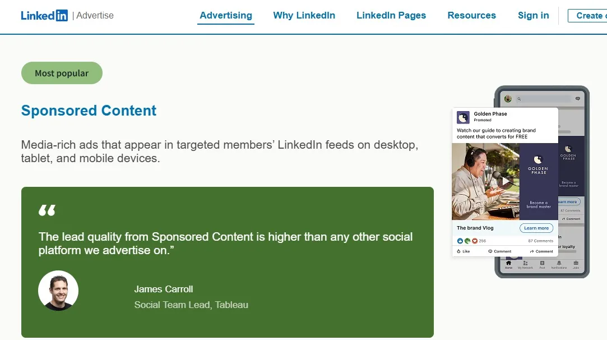Click the Sign in link
The height and width of the screenshot is (340, 607).
[x=532, y=15]
